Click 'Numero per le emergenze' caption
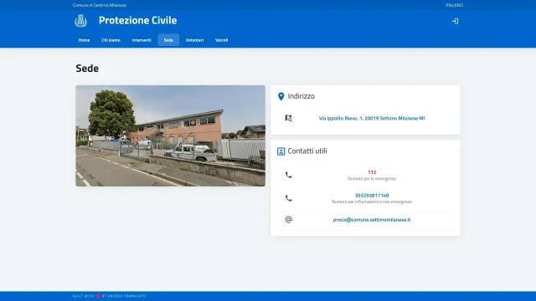The image size is (536, 301). point(372,178)
